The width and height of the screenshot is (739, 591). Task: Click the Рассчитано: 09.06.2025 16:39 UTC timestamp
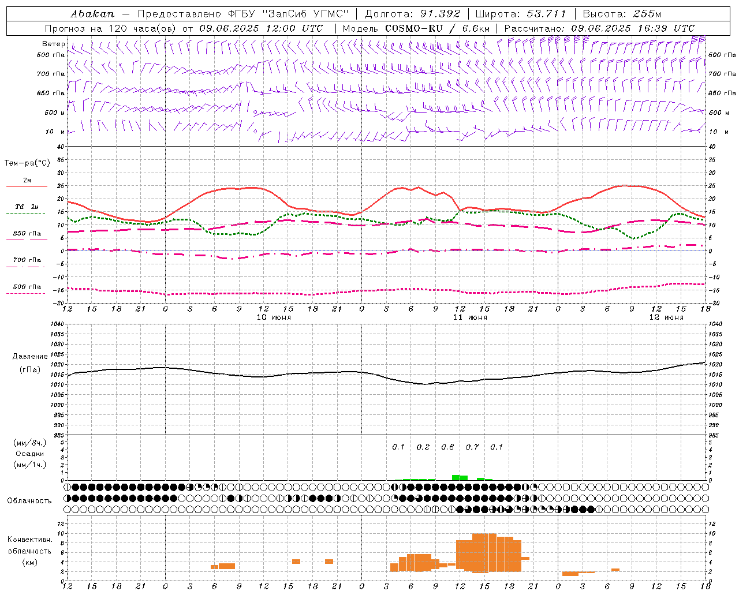(x=599, y=28)
